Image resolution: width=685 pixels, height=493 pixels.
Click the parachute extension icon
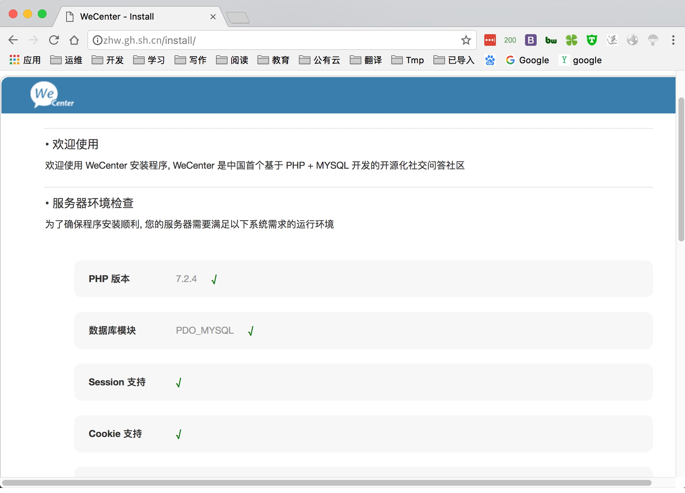point(653,40)
